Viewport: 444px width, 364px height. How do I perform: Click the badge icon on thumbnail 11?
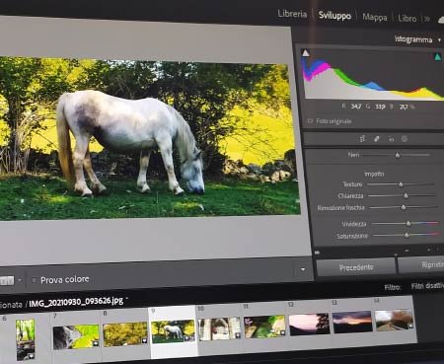point(282,332)
